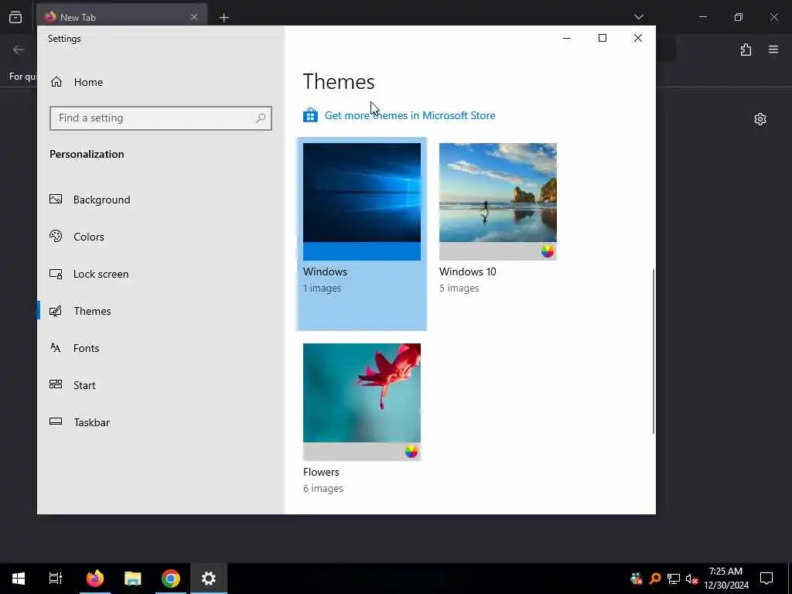Click the Start tiles icon in sidebar
792x594 pixels.
[56, 384]
